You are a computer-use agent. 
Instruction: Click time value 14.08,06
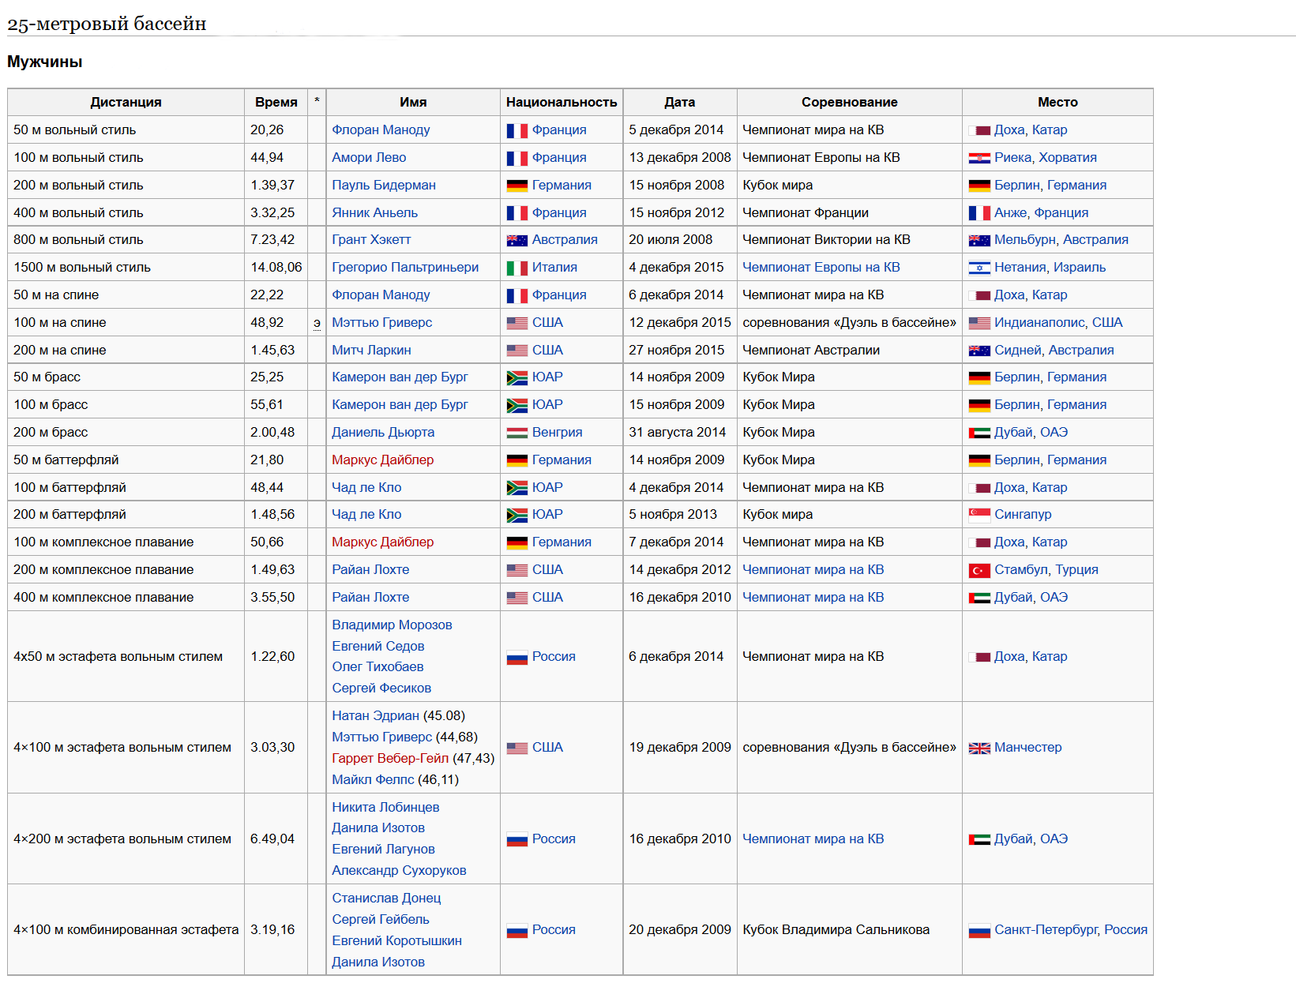(276, 268)
